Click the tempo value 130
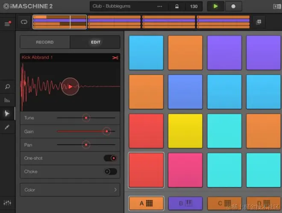Viewport: 282px width, 213px height. (194, 6)
